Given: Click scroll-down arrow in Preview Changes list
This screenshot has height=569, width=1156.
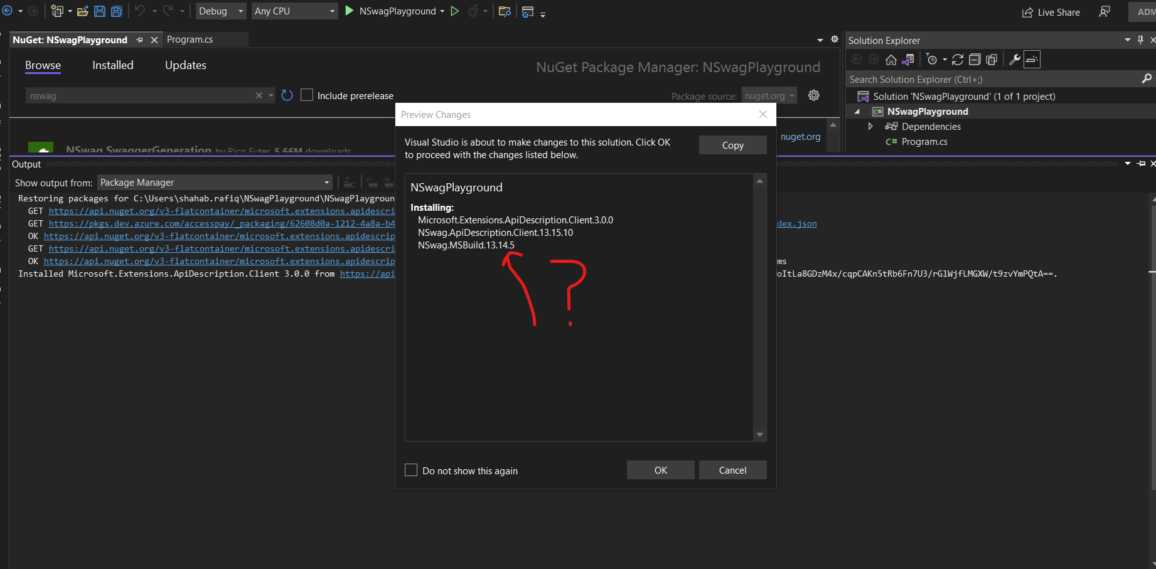Looking at the screenshot, I should point(760,435).
